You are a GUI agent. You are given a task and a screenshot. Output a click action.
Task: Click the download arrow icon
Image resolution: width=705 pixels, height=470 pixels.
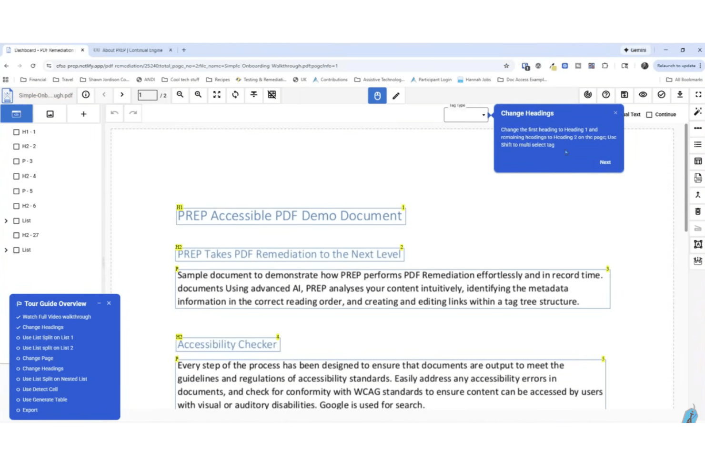click(x=680, y=95)
